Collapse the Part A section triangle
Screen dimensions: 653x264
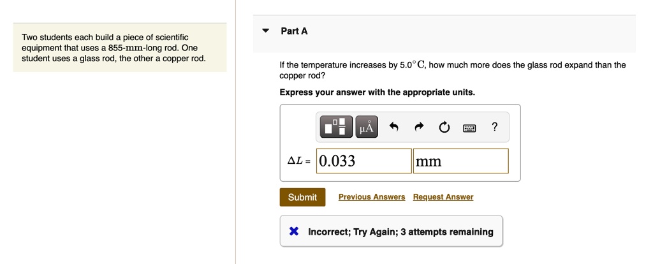(266, 31)
